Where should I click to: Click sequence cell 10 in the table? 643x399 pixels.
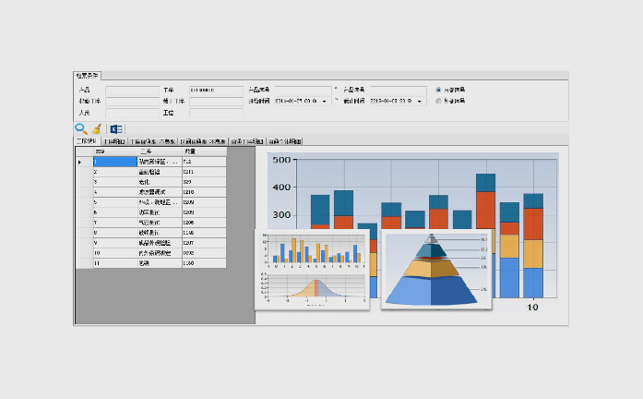point(115,253)
